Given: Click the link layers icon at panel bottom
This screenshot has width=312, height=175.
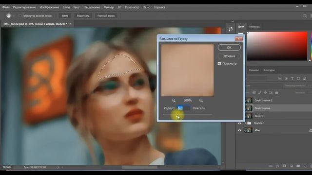Looking at the screenshot, I should click(x=271, y=166).
